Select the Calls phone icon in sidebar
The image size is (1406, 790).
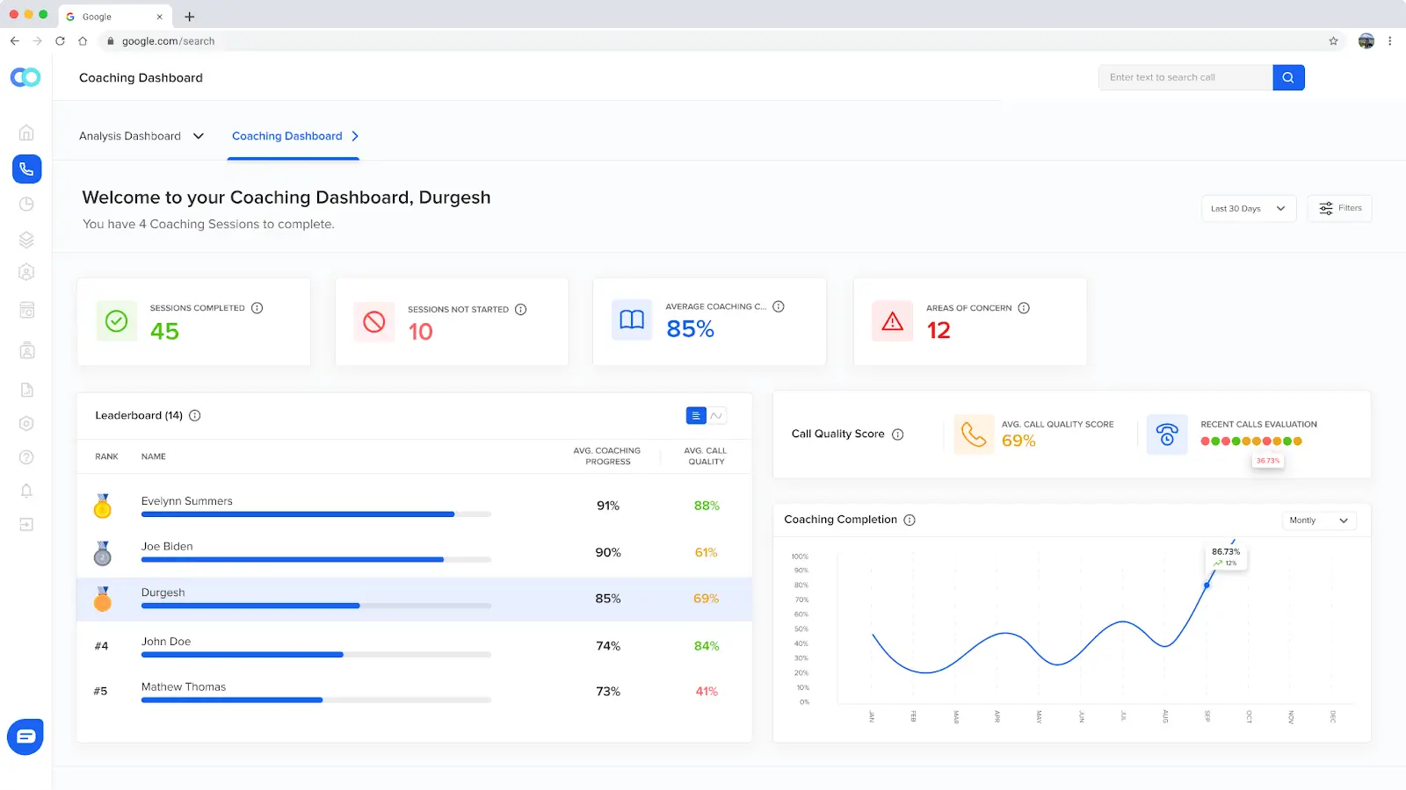26,169
